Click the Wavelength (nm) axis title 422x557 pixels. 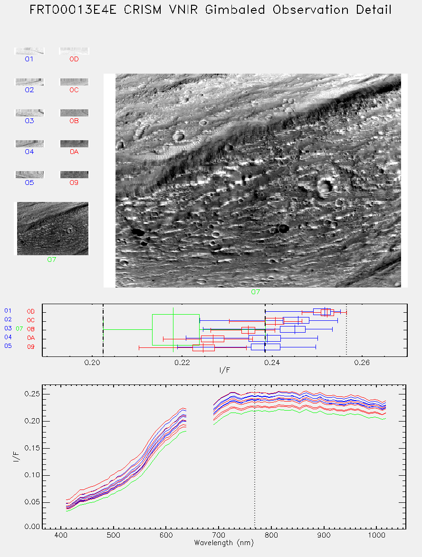click(x=224, y=543)
